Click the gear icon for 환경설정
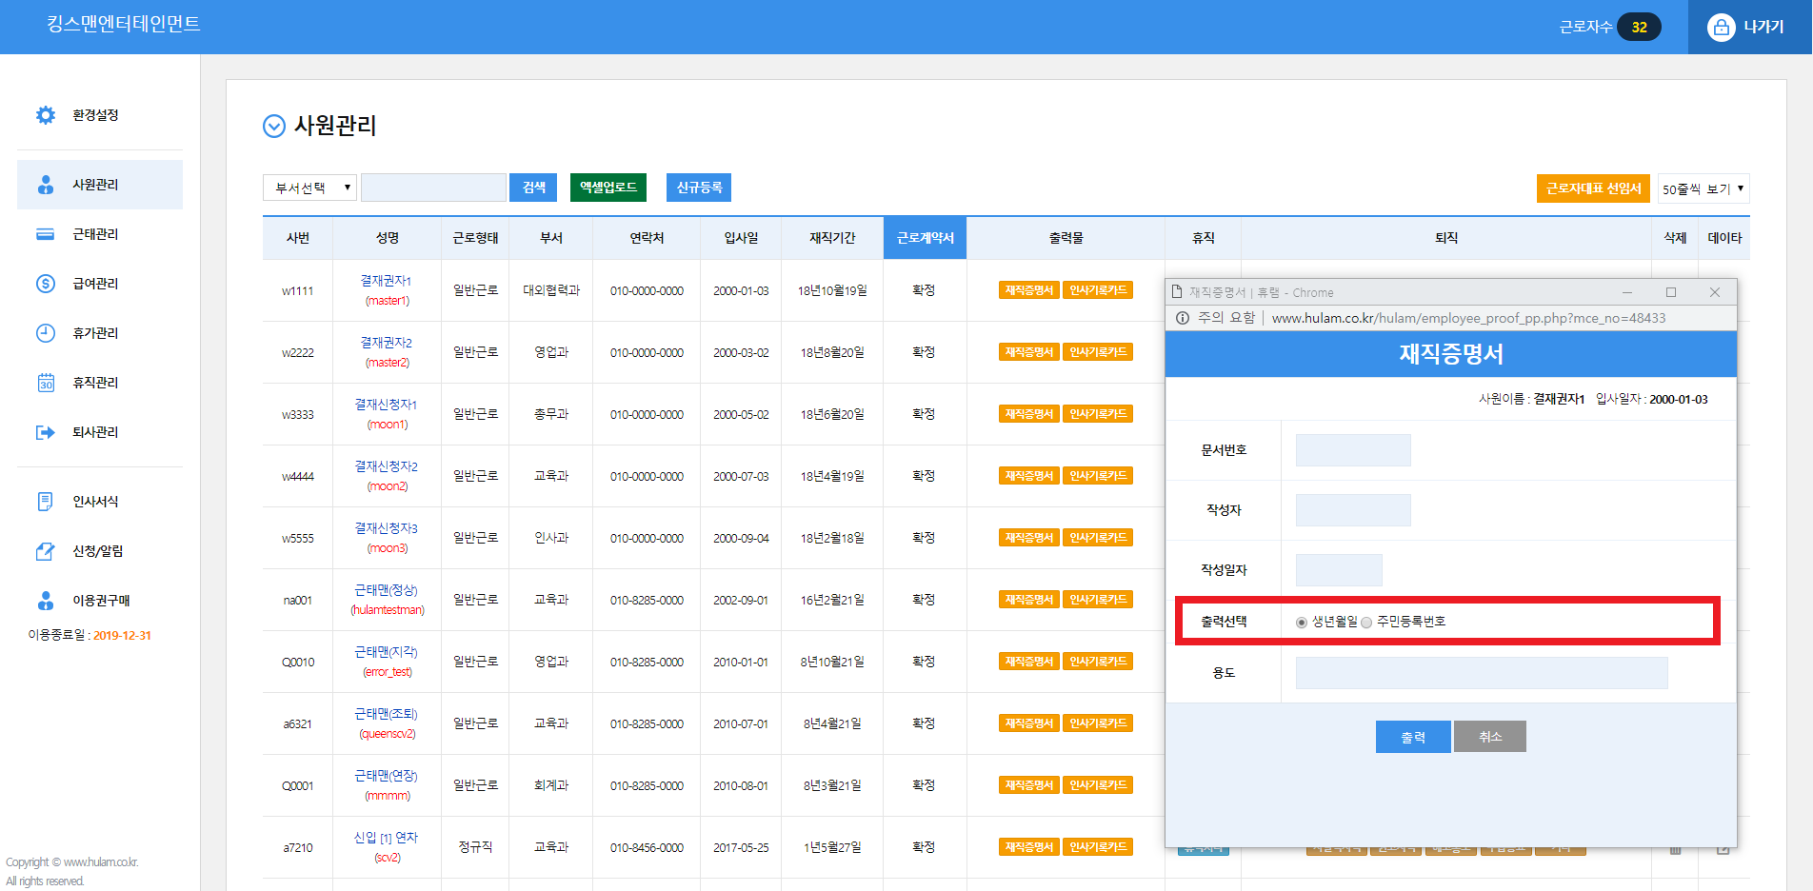1813x891 pixels. (x=46, y=115)
